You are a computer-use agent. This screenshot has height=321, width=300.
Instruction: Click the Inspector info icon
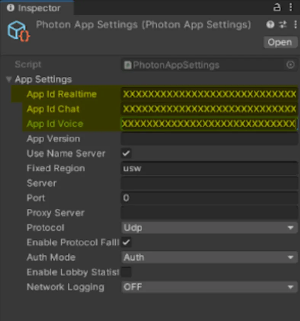click(10, 8)
